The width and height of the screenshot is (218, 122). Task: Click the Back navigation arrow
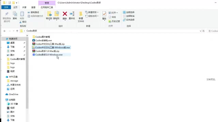click(4, 31)
